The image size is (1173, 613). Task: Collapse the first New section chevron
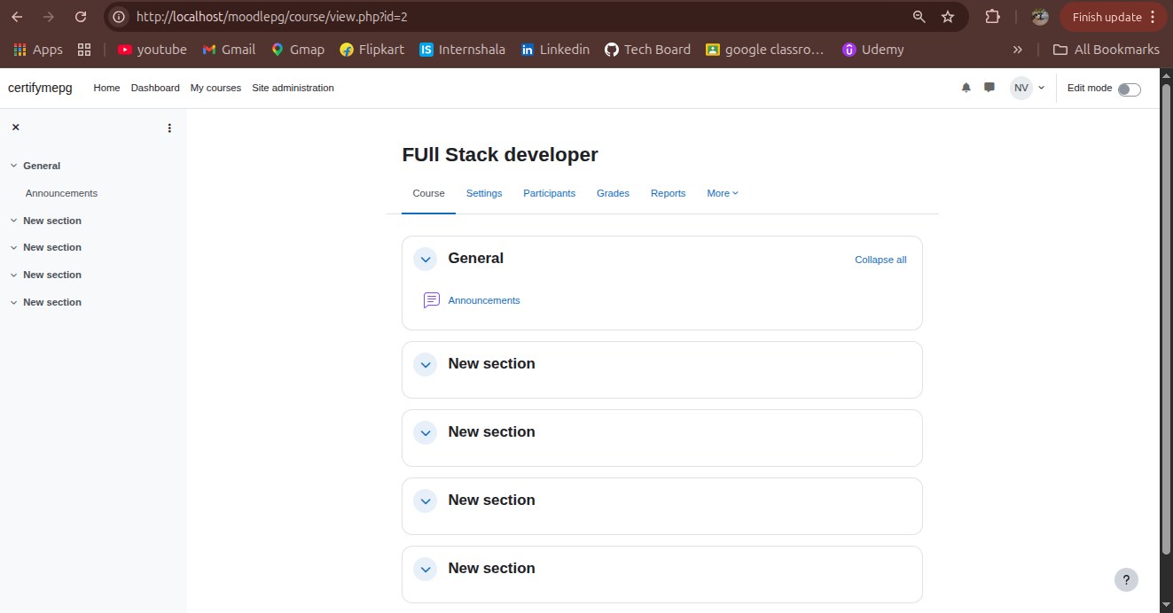[x=426, y=364]
